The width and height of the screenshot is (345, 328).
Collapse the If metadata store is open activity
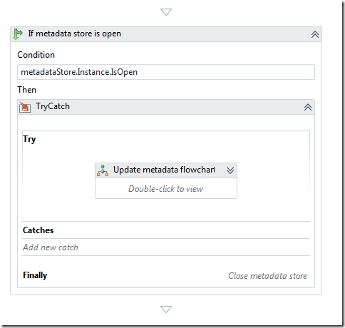(x=315, y=34)
